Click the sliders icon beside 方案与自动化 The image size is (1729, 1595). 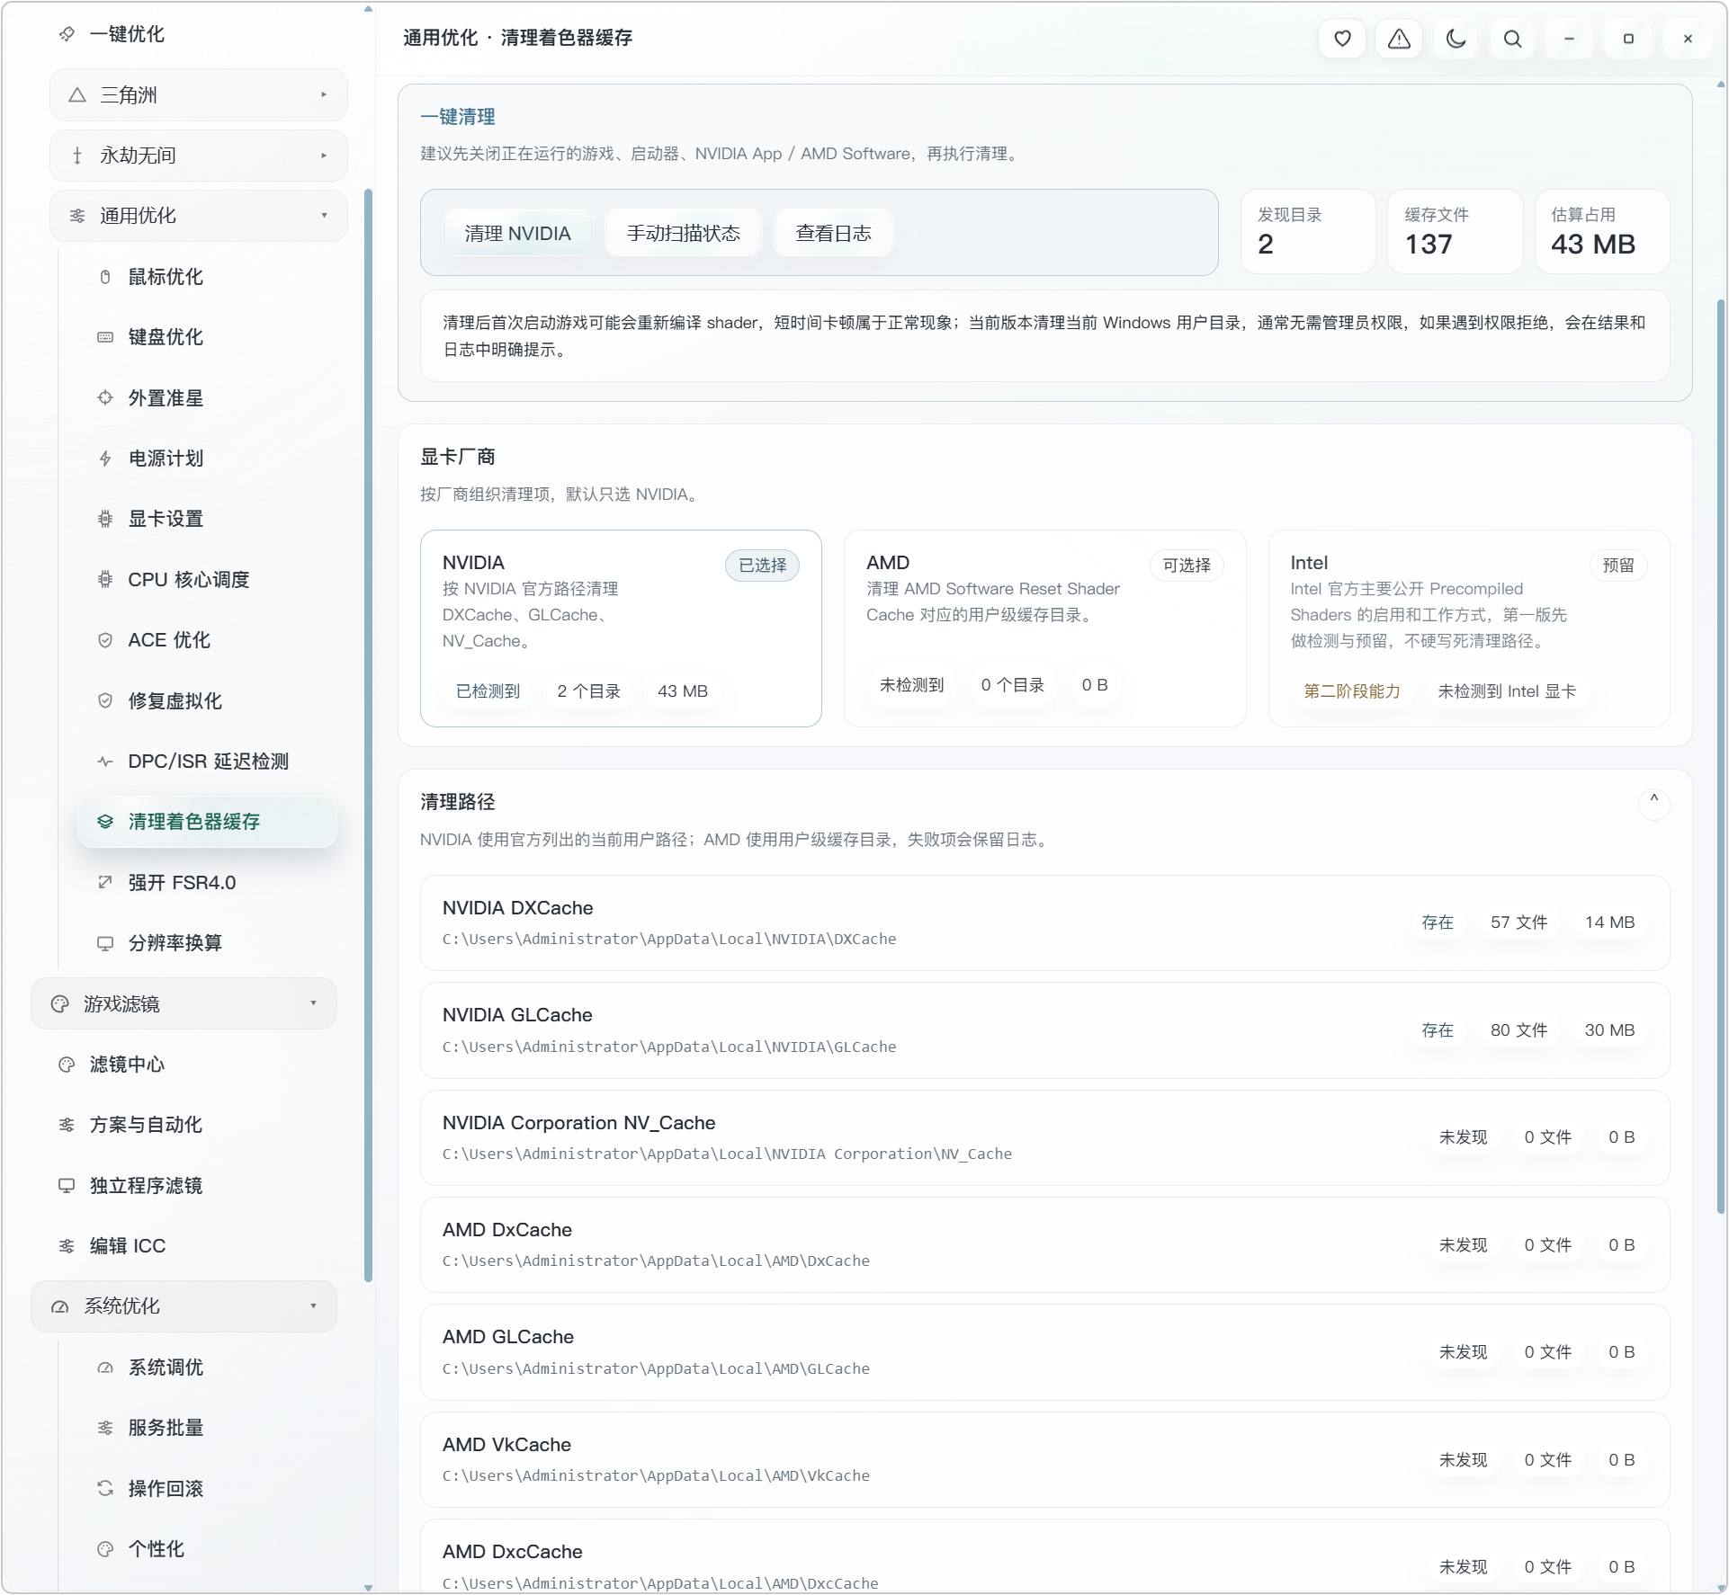tap(67, 1125)
